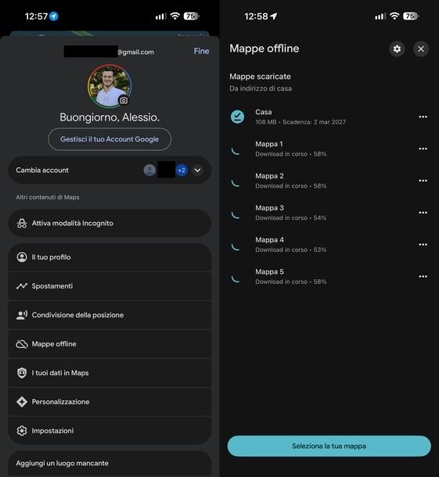Tap the Impostazioni gear icon

(x=22, y=431)
